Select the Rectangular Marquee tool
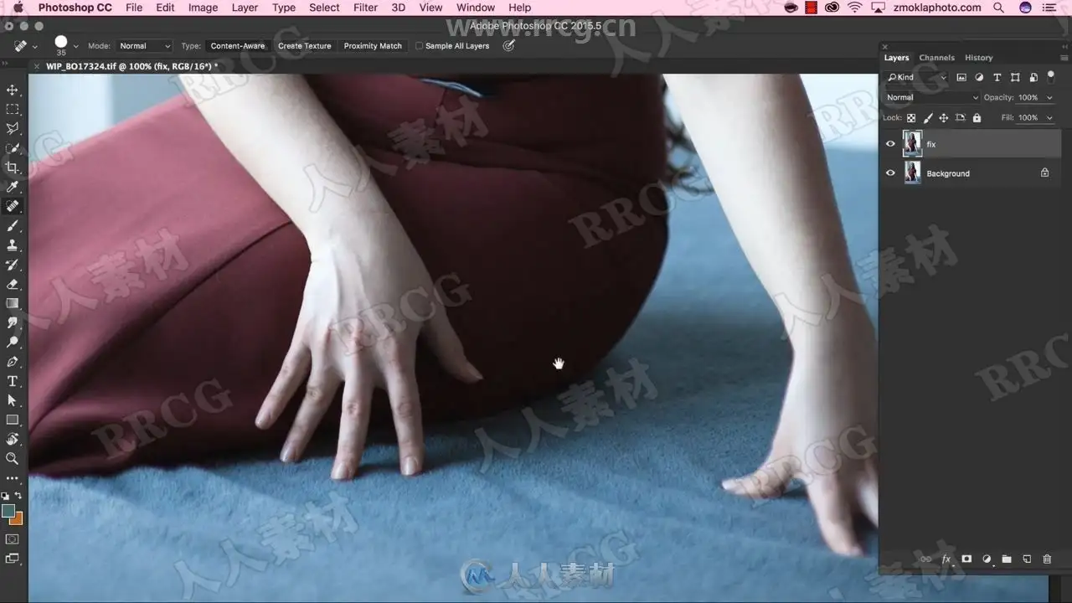 (13, 109)
